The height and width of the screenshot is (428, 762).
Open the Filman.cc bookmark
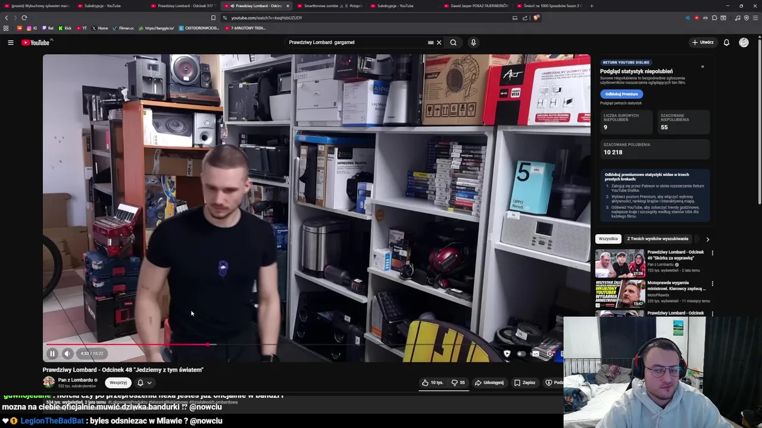(123, 28)
